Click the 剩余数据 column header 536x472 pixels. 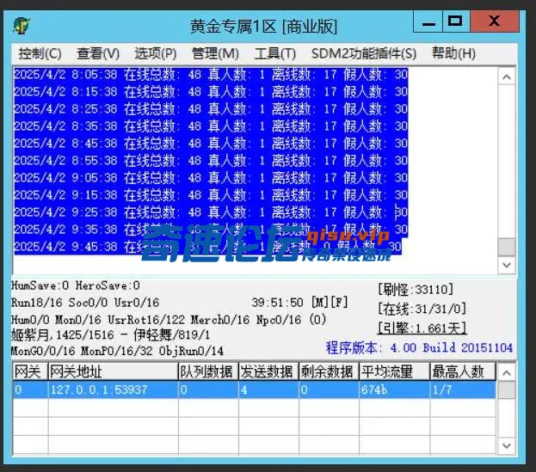(330, 371)
